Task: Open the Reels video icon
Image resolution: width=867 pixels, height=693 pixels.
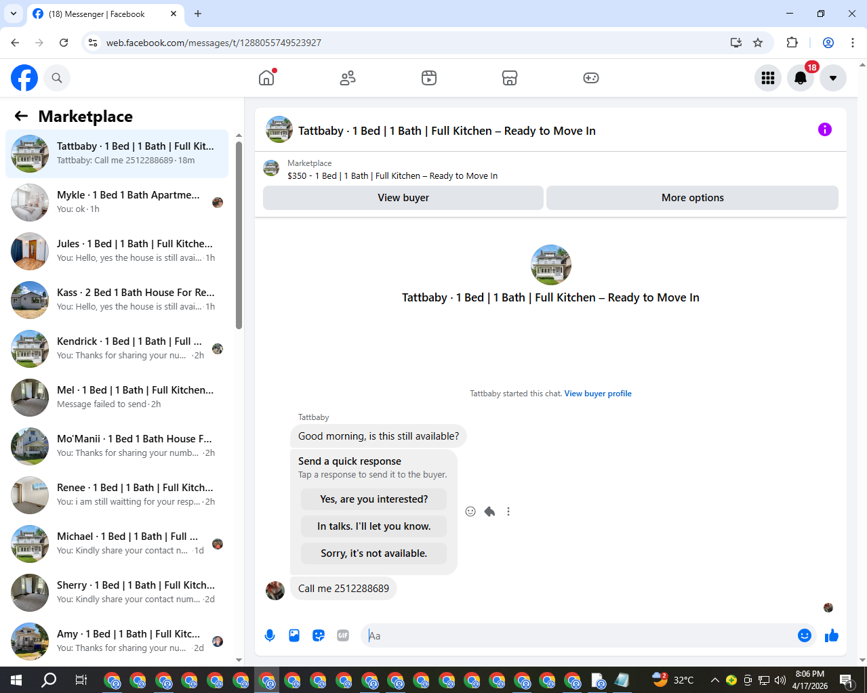Action: [429, 78]
